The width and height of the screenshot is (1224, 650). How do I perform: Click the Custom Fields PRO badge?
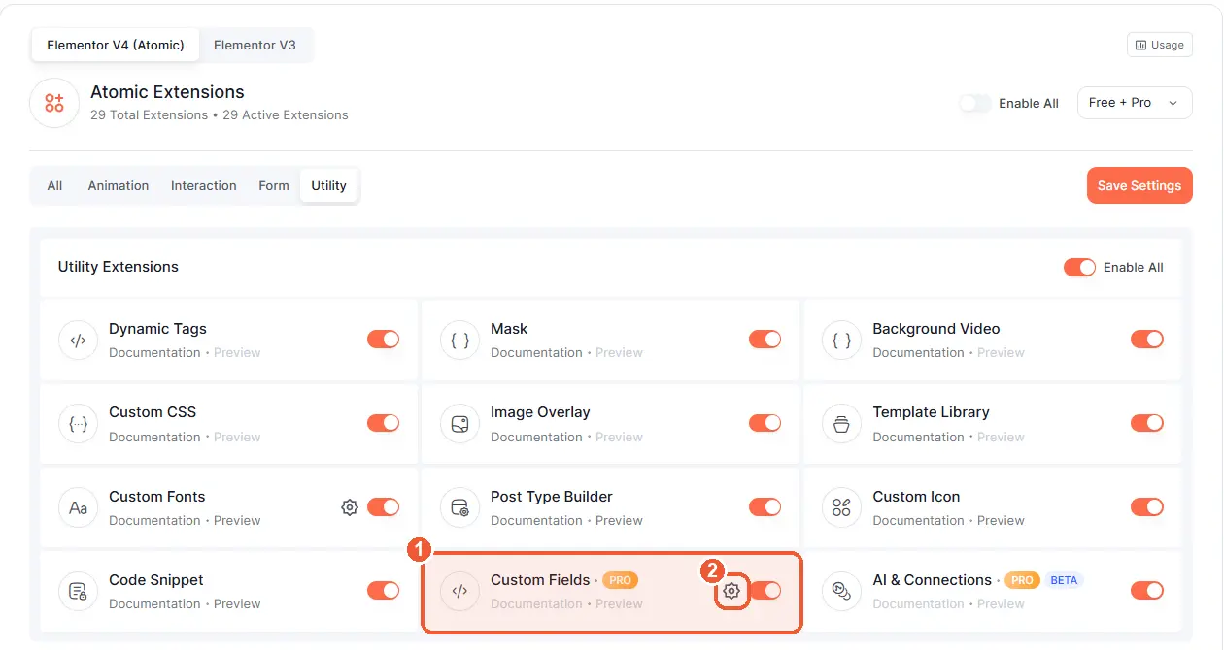(x=620, y=580)
